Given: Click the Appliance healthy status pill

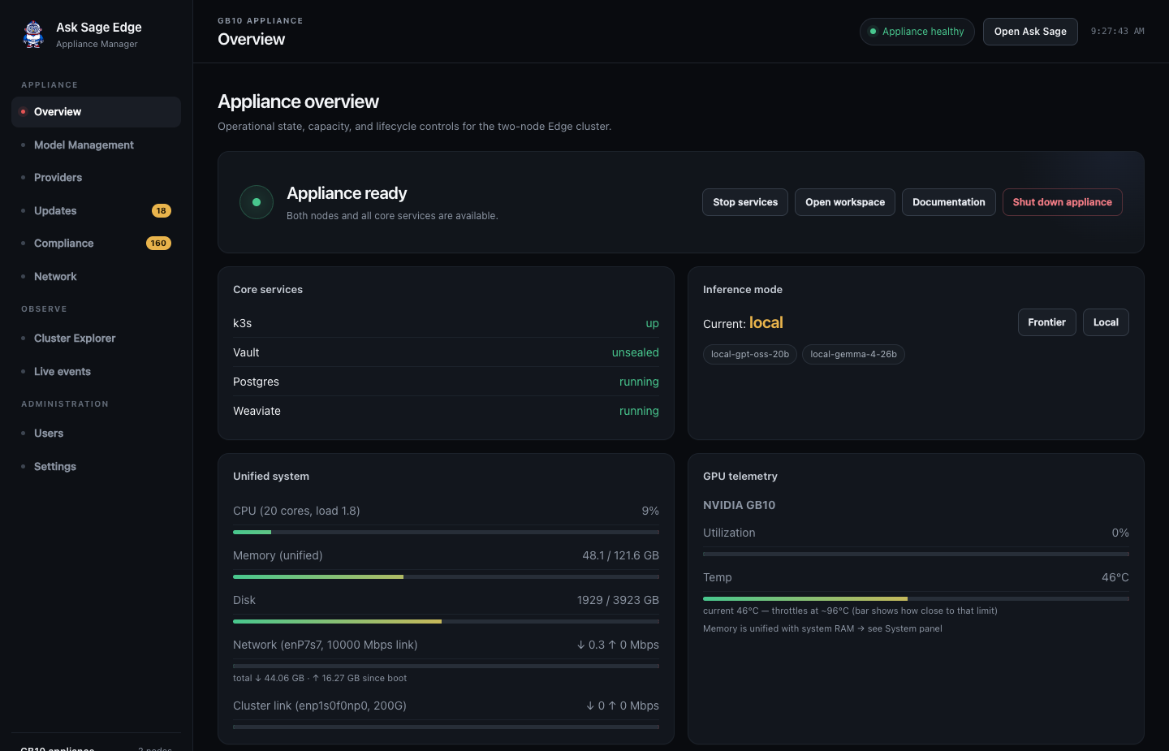Looking at the screenshot, I should click(x=917, y=32).
